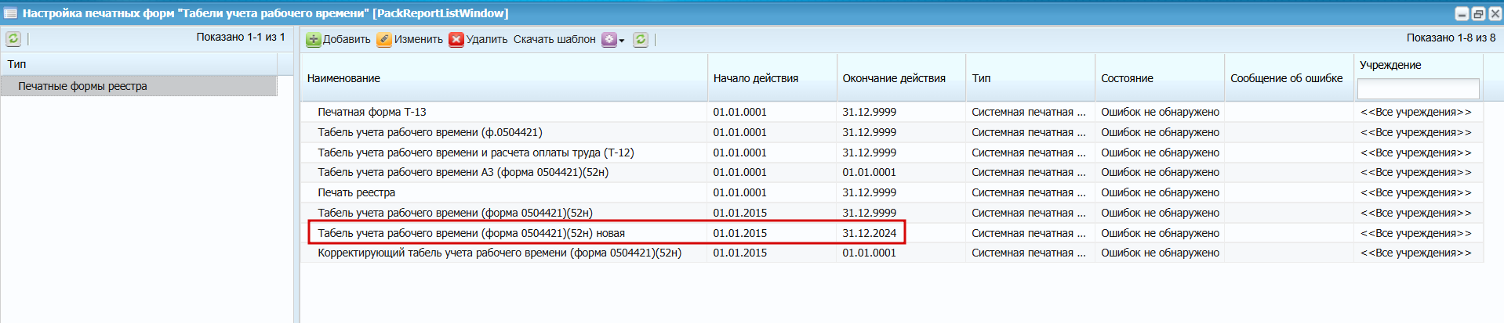Focus the Учреждение filter input field

pyautogui.click(x=1418, y=88)
